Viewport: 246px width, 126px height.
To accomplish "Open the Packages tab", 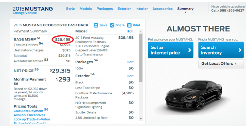I will [x=105, y=9].
